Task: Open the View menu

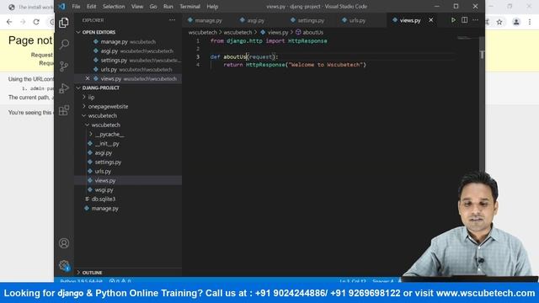Action: pyautogui.click(x=137, y=7)
